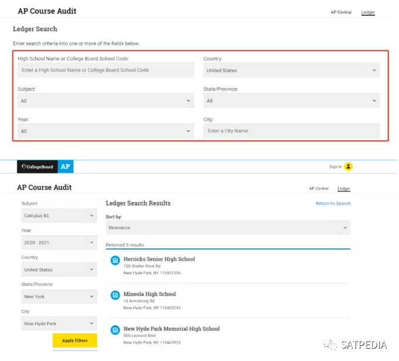Click the CollegeBoard logo
Viewport: 399px width, 361px height.
point(38,167)
